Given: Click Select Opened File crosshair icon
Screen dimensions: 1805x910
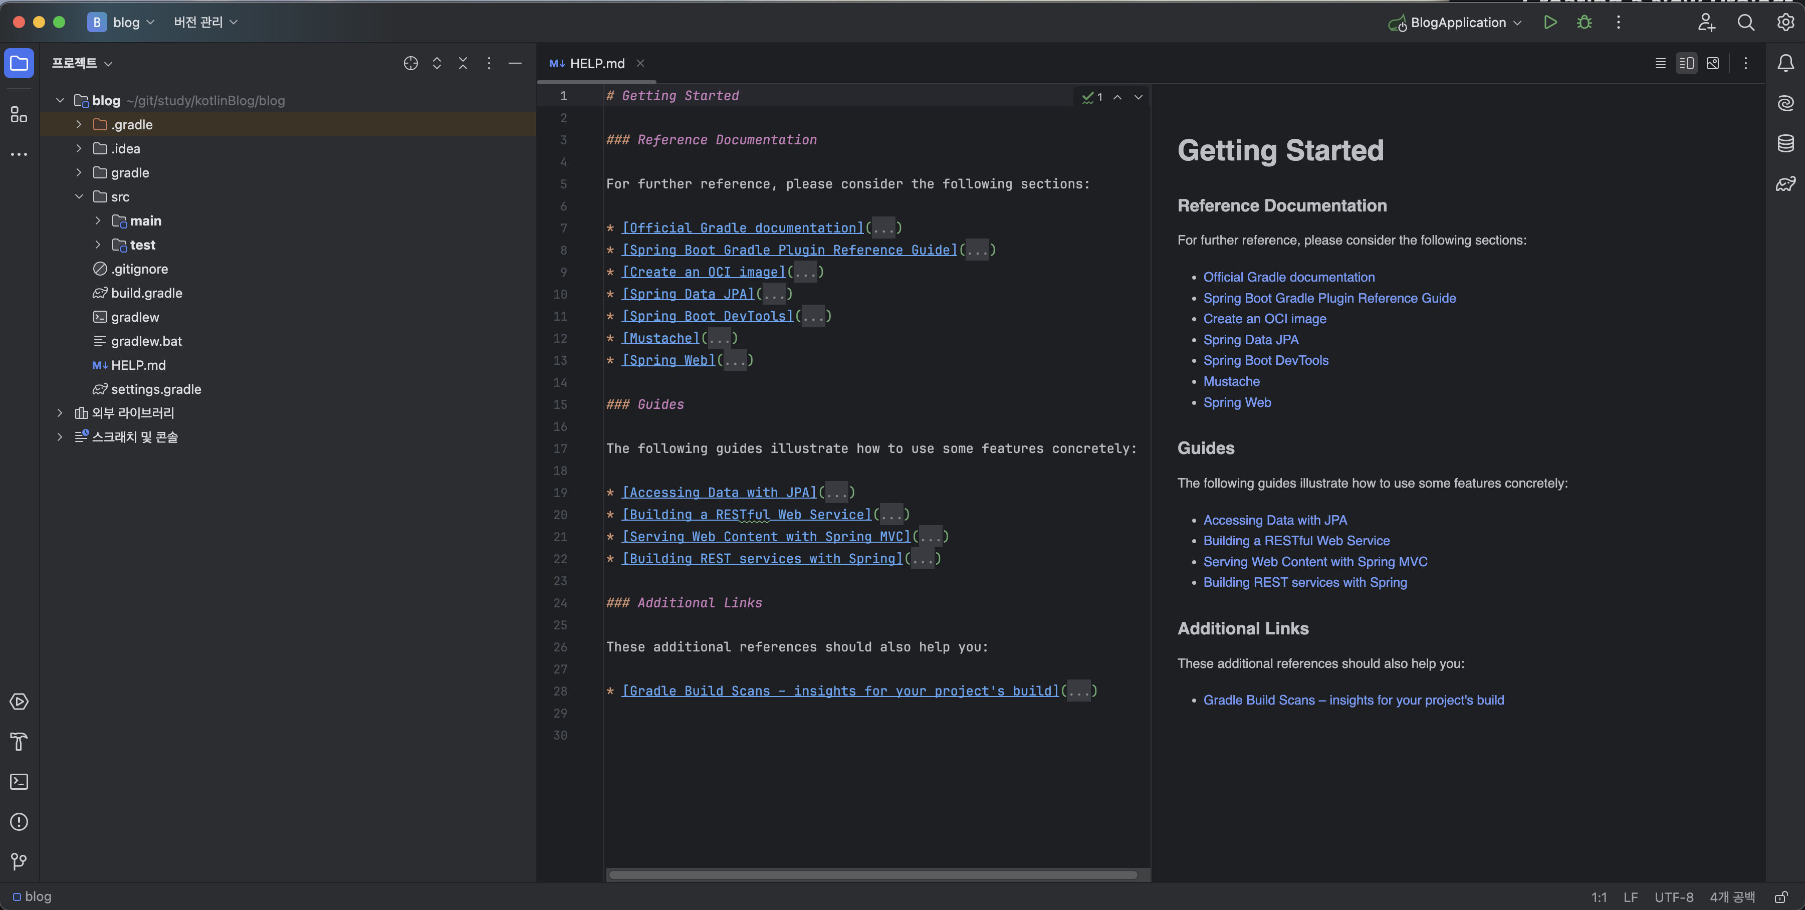Looking at the screenshot, I should 410,63.
